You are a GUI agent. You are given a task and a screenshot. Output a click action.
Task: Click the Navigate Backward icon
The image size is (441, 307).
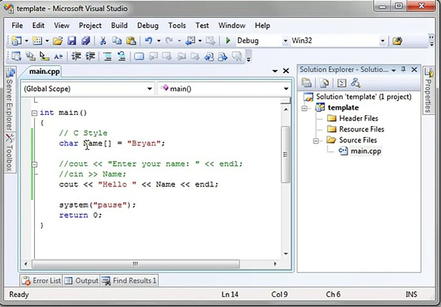click(191, 41)
